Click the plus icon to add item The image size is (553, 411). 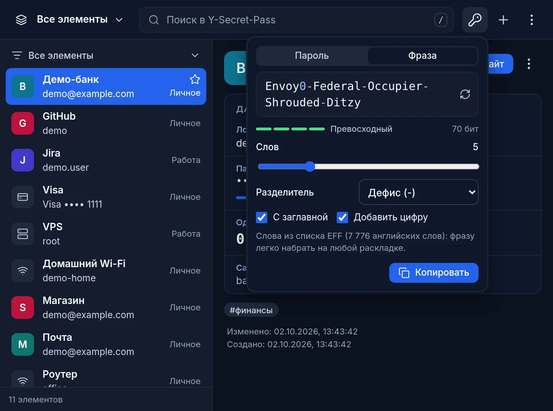coord(503,20)
